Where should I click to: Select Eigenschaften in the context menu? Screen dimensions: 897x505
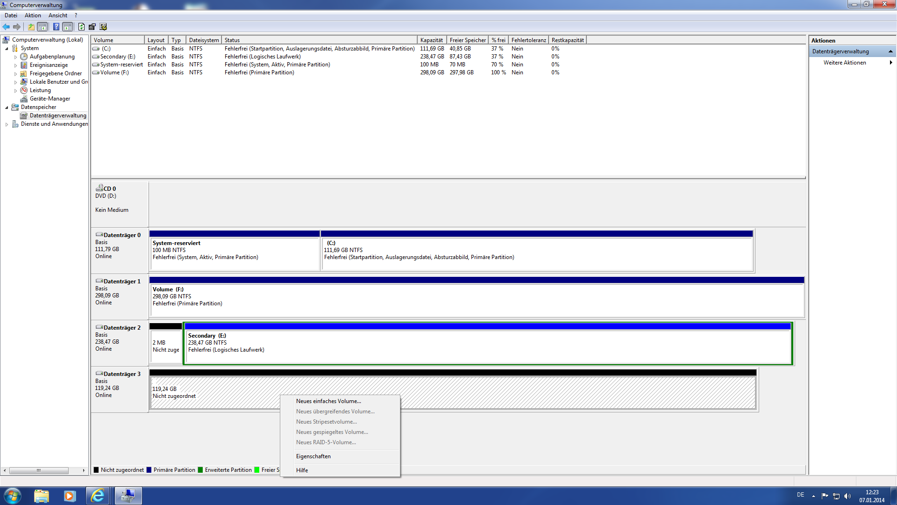(313, 456)
